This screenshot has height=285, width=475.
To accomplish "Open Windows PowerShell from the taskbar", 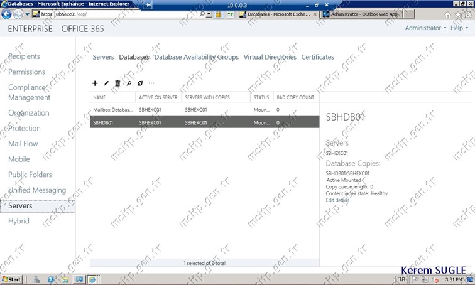I will (x=51, y=279).
